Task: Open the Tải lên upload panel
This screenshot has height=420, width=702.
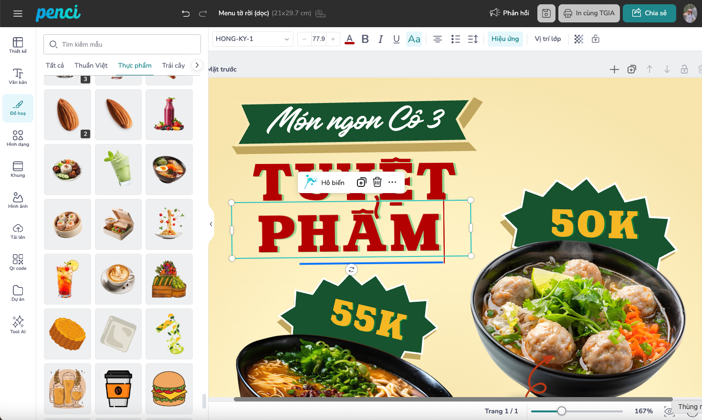Action: 18,231
